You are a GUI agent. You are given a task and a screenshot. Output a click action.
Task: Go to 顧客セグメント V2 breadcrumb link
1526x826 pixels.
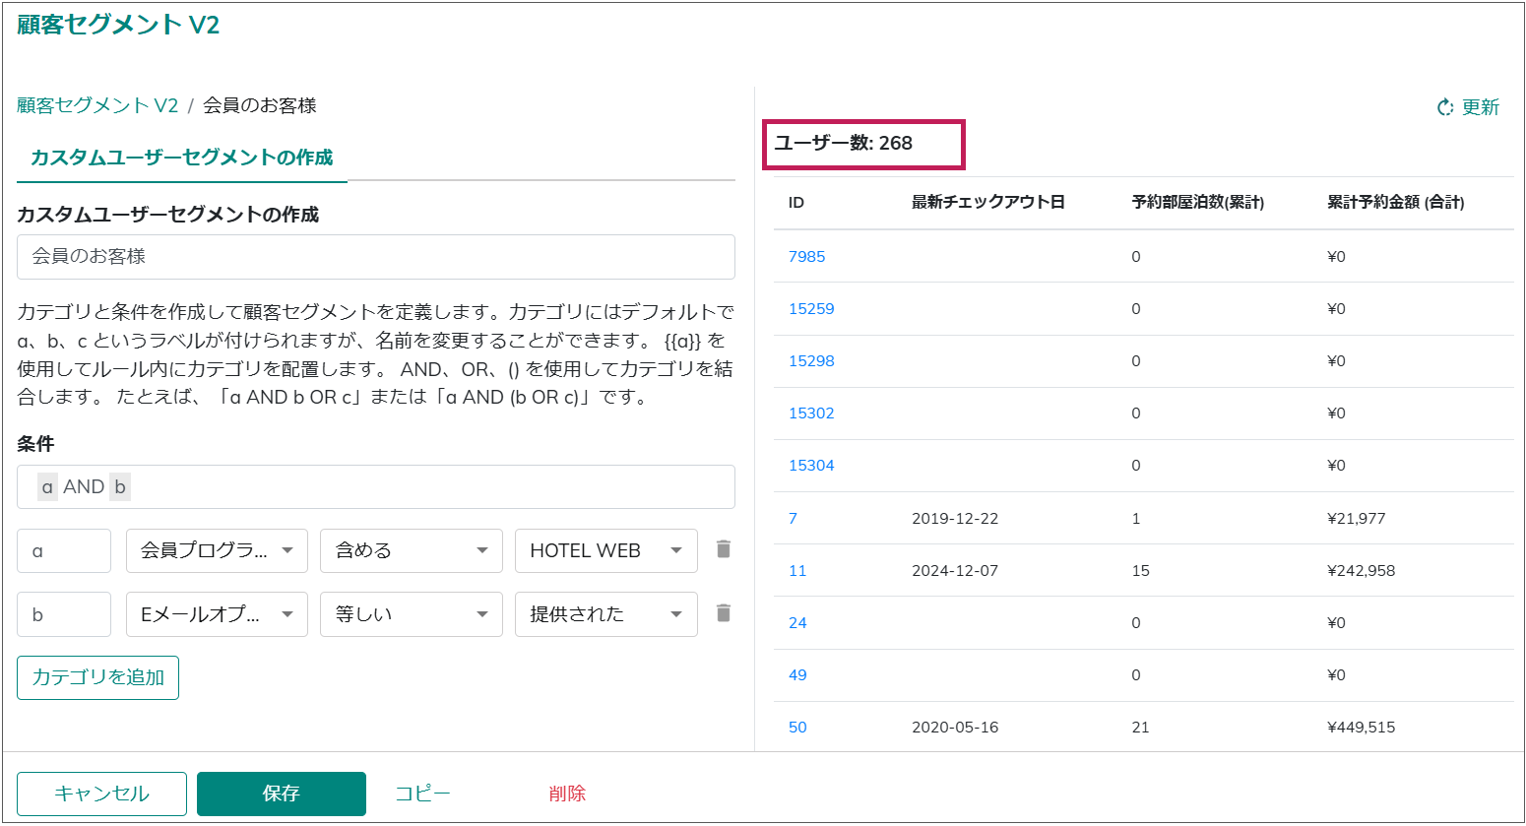point(97,105)
